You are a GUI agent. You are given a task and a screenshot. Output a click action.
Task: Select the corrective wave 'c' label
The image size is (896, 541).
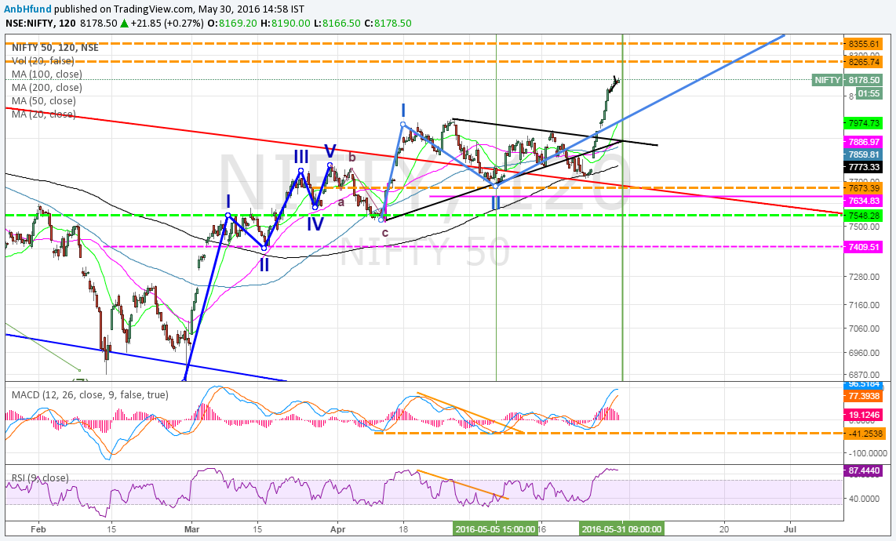click(384, 233)
